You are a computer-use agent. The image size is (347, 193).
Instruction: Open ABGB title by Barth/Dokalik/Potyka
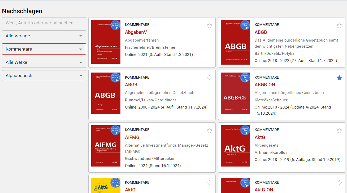261,32
